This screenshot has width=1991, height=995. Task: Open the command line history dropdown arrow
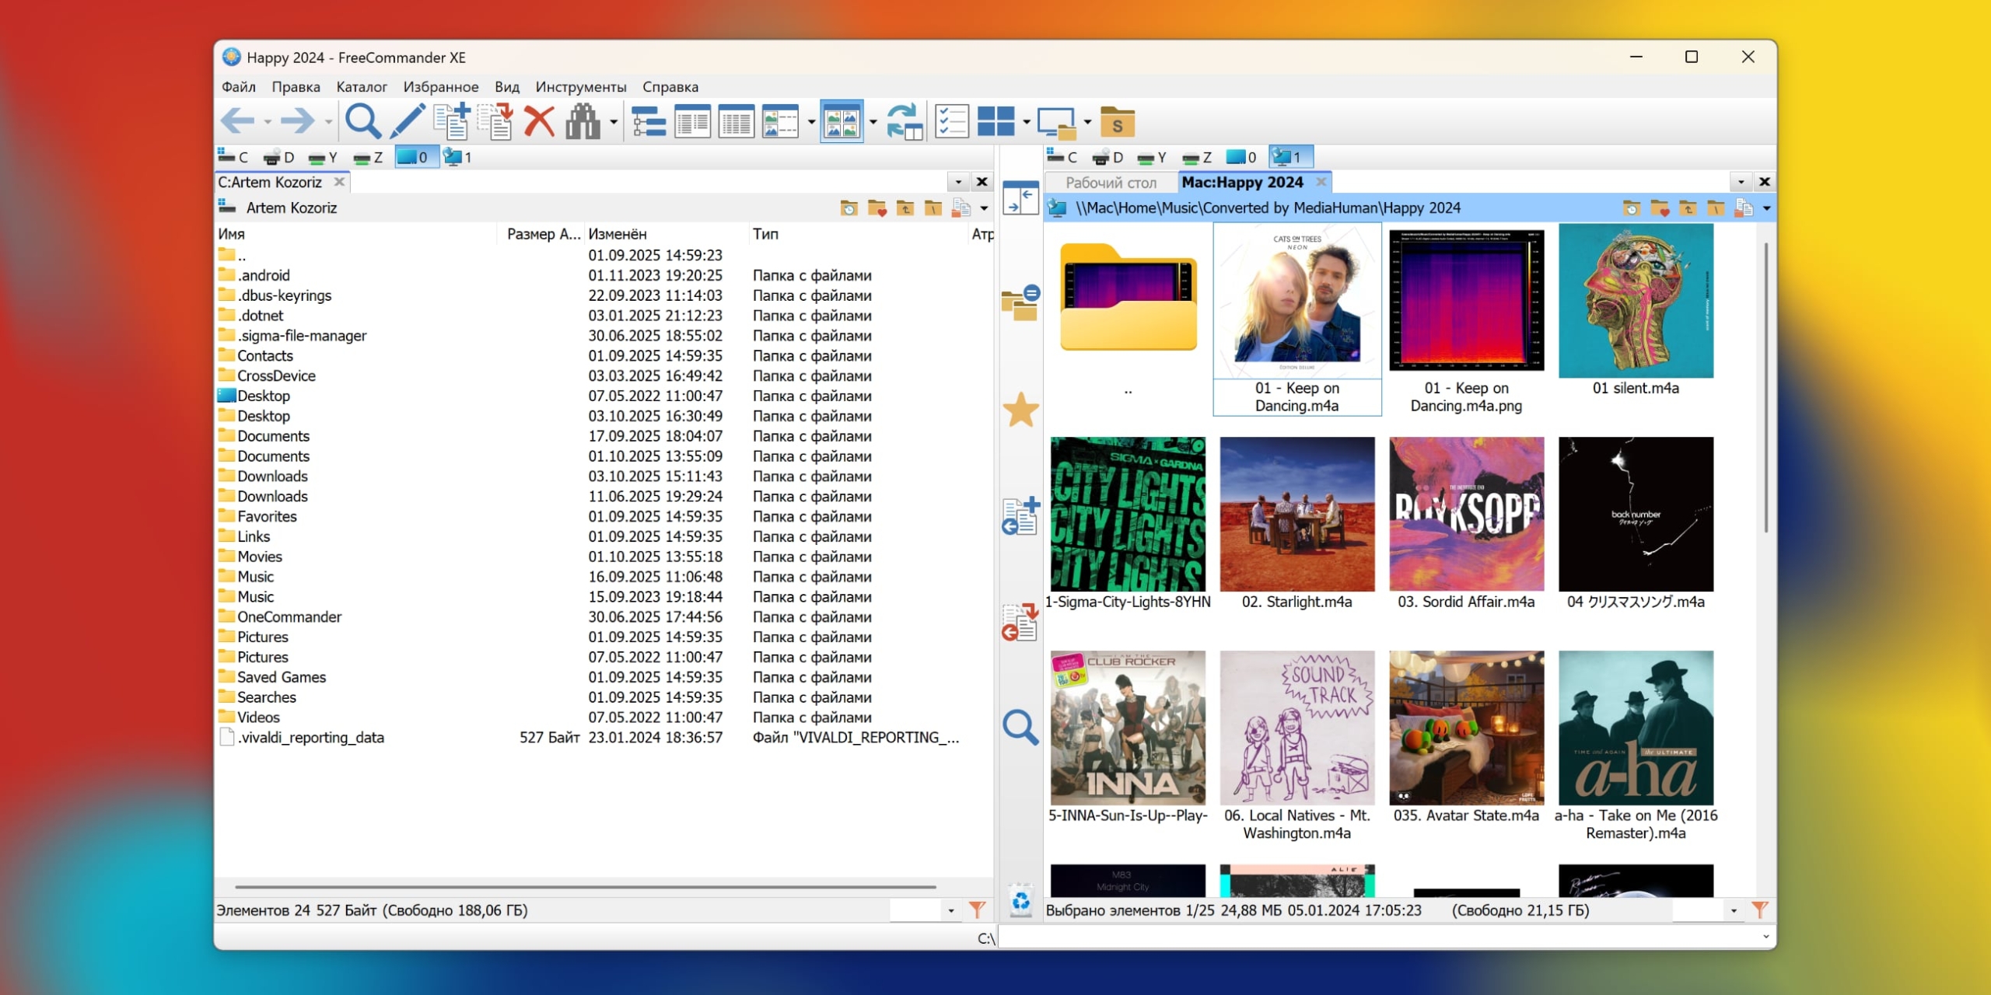1765,937
